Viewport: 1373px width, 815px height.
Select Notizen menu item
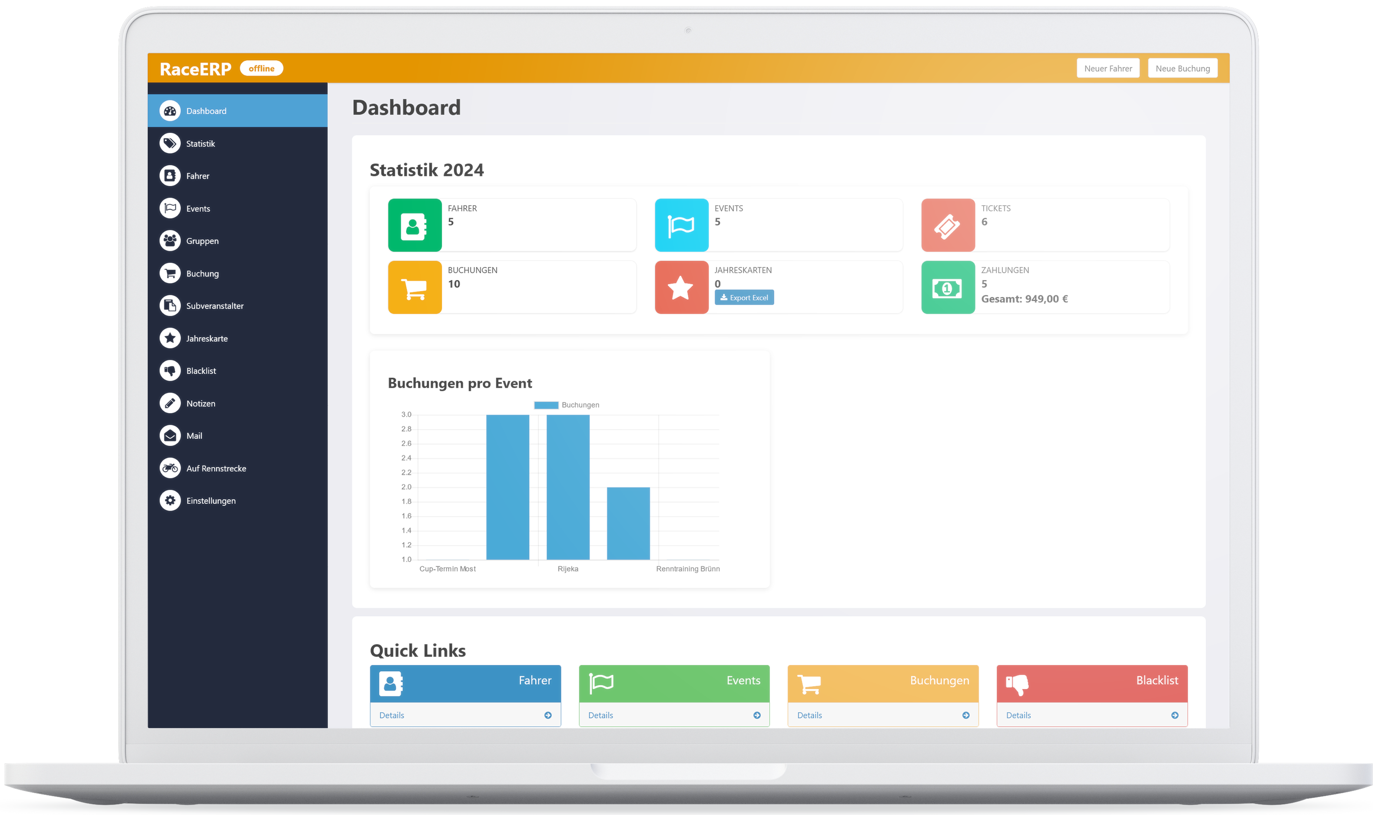click(x=201, y=403)
